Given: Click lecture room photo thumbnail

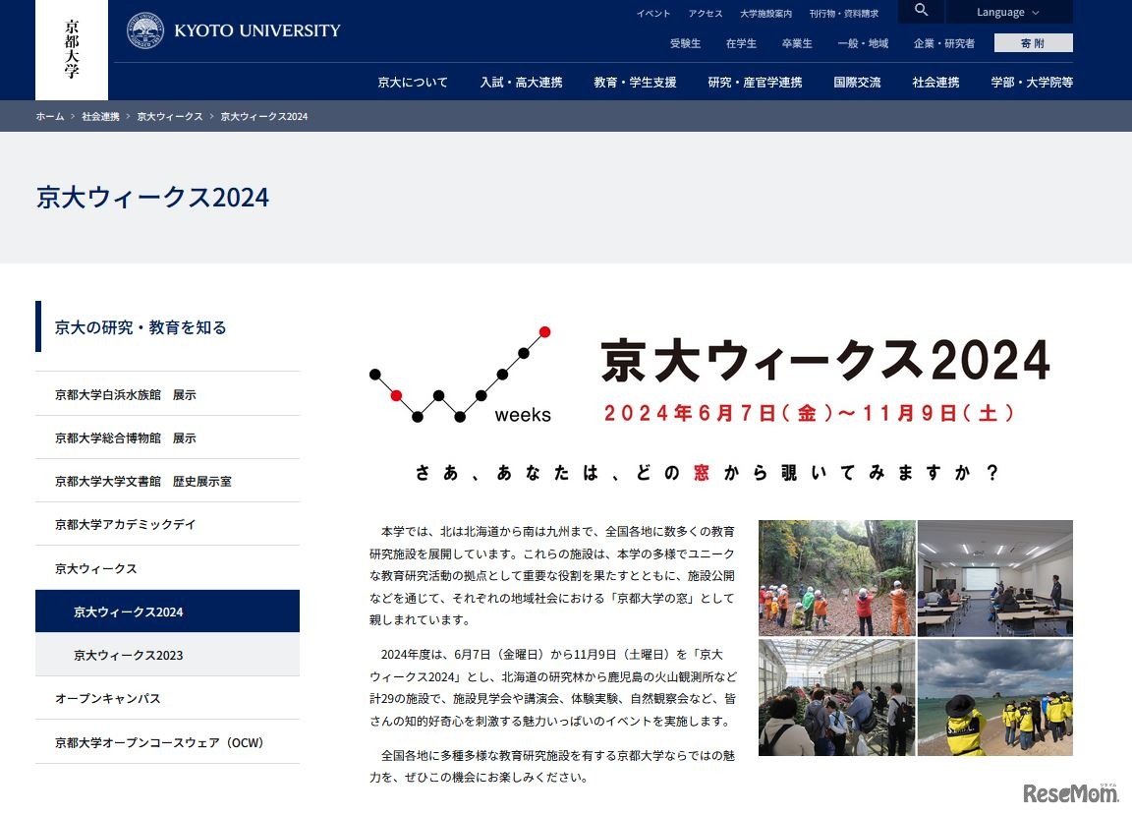Looking at the screenshot, I should pyautogui.click(x=995, y=578).
